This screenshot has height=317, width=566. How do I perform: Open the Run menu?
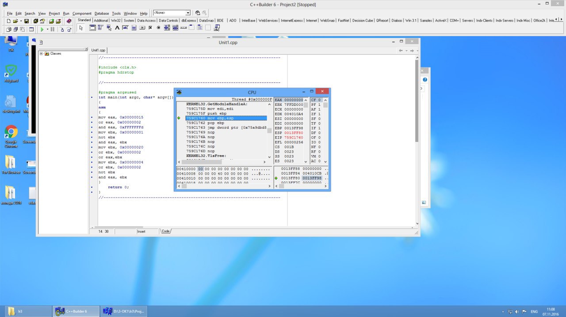point(66,14)
